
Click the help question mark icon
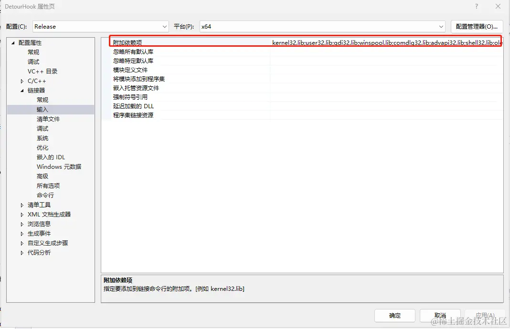(477, 6)
